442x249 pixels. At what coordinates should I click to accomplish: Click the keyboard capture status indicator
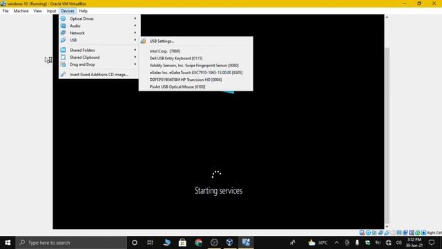point(423,233)
